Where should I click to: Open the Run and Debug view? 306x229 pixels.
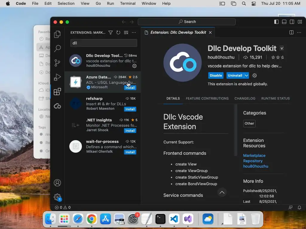click(x=57, y=77)
